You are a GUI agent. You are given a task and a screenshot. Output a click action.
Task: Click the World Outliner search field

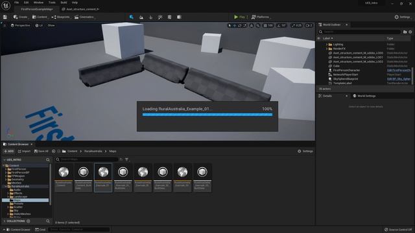[x=360, y=32]
